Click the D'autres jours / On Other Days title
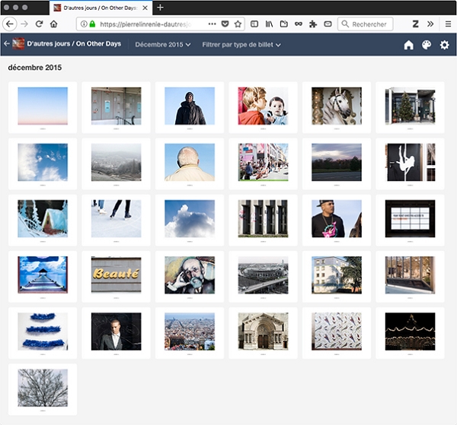The height and width of the screenshot is (425, 457). point(74,44)
